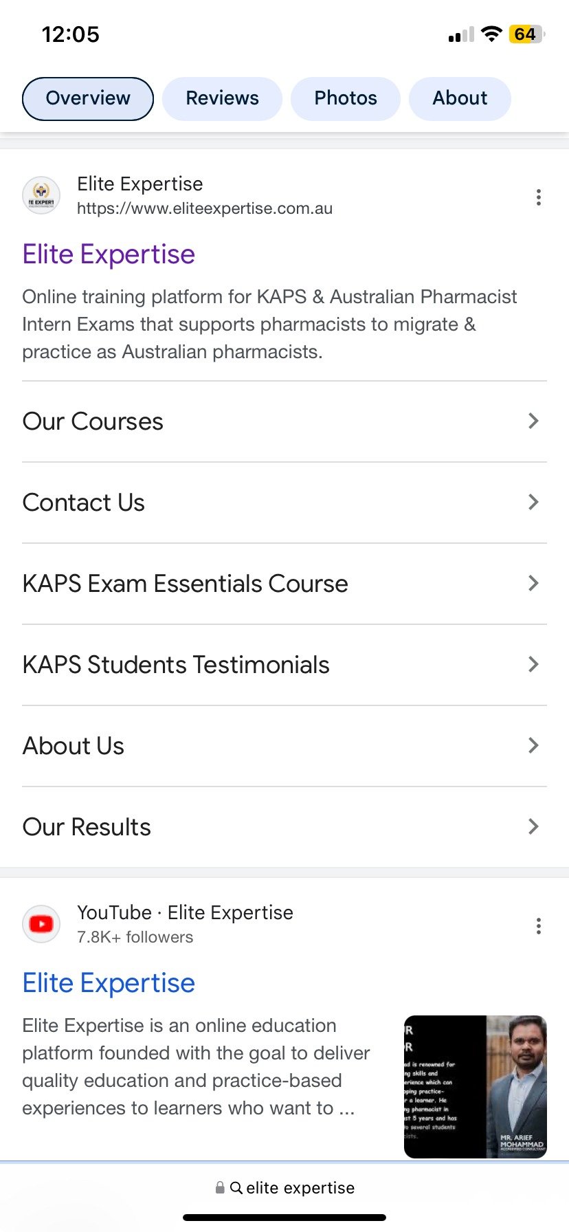Tap the battery indicator in status bar
569x1232 pixels.
(x=526, y=34)
